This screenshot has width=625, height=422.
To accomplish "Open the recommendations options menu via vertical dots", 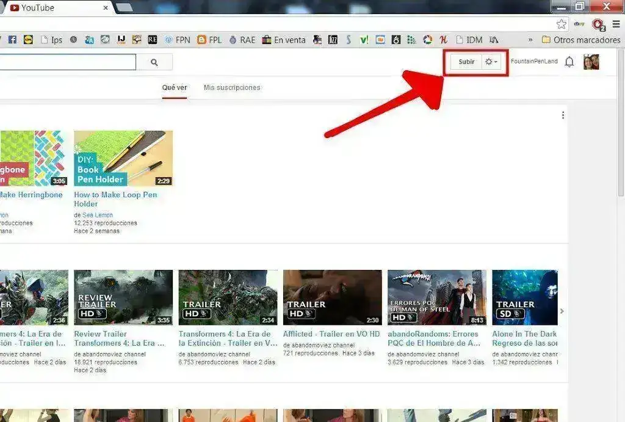I will (563, 115).
